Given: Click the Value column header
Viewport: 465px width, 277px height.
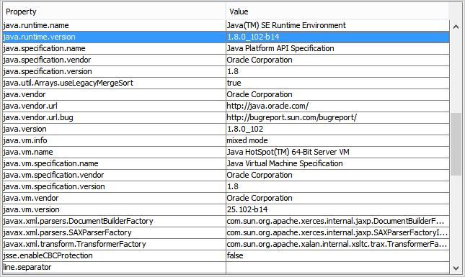Looking at the screenshot, I should point(337,12).
